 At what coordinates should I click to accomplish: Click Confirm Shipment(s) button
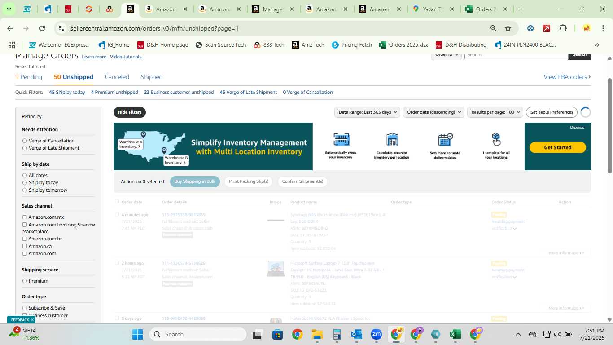coord(302,181)
